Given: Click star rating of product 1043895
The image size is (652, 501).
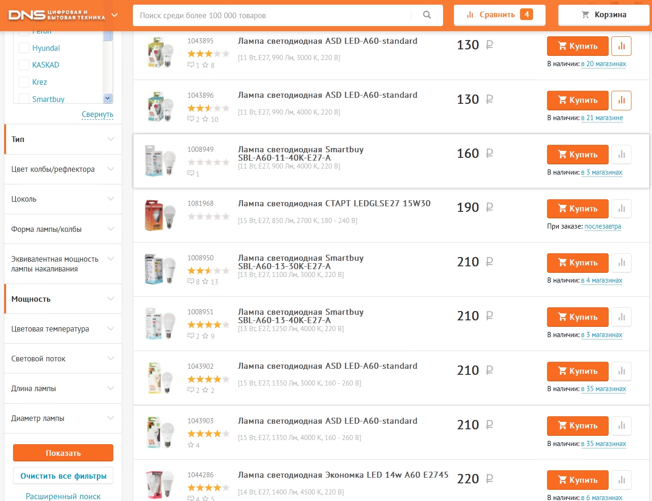Looking at the screenshot, I should click(208, 54).
